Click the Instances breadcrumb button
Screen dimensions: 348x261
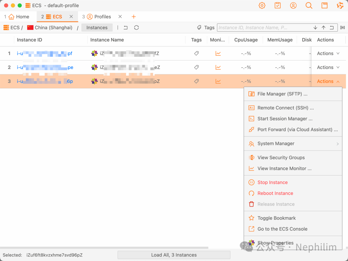coord(97,27)
